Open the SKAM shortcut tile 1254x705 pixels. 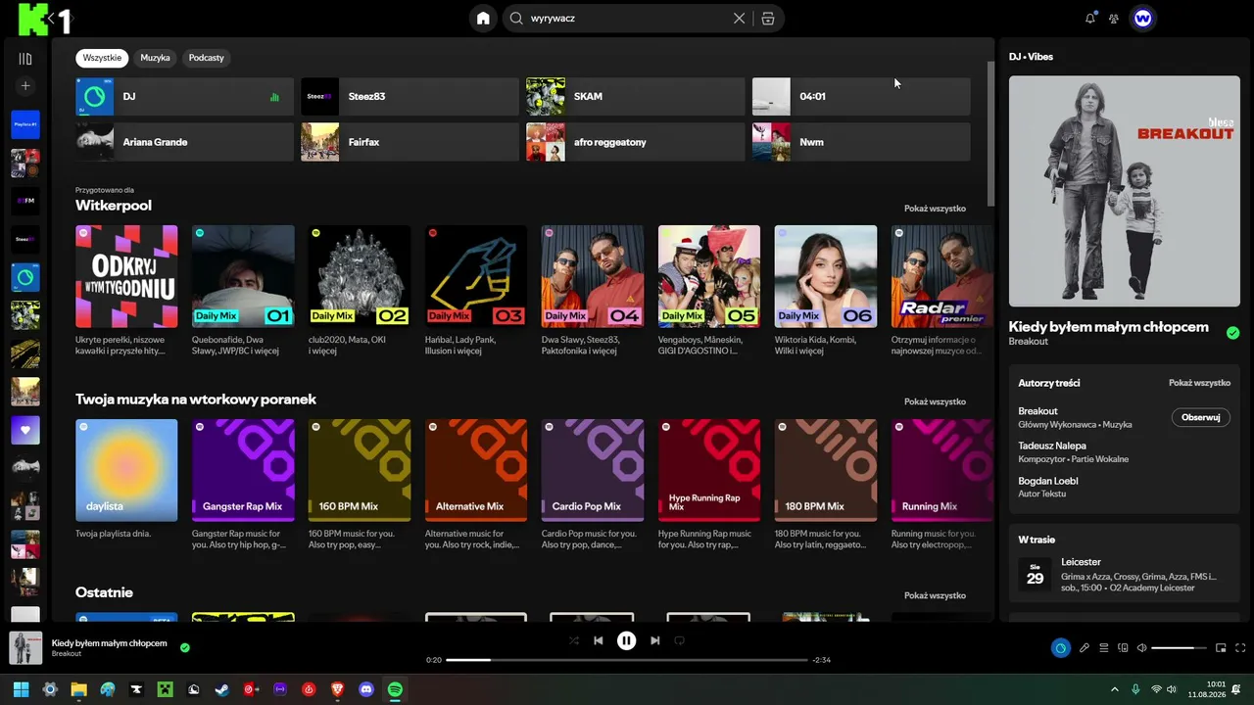pos(636,97)
